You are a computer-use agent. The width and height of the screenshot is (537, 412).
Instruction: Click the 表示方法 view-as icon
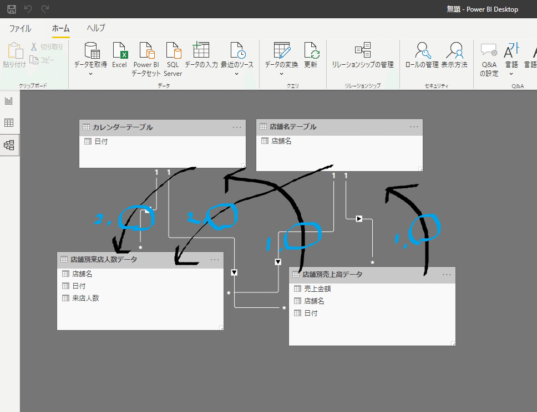click(x=454, y=50)
